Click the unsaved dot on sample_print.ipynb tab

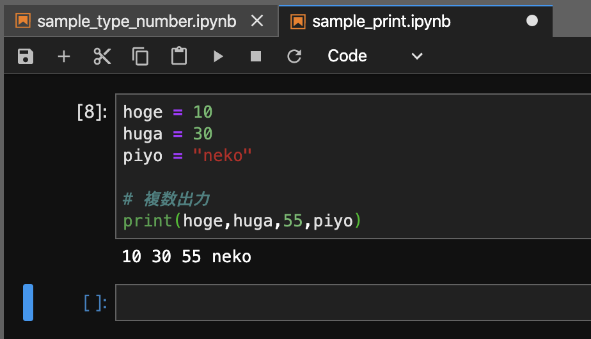pyautogui.click(x=532, y=21)
